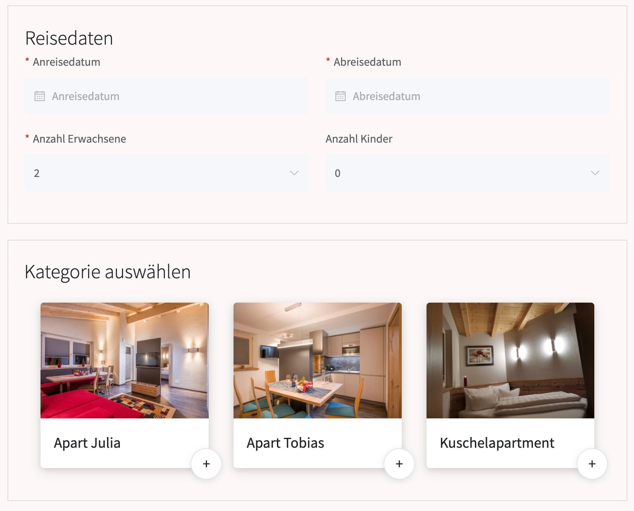Select the Apart Tobias category card
Image resolution: width=634 pixels, height=511 pixels.
(317, 384)
